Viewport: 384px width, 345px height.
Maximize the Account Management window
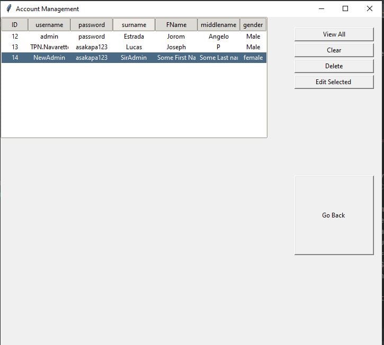(x=345, y=8)
